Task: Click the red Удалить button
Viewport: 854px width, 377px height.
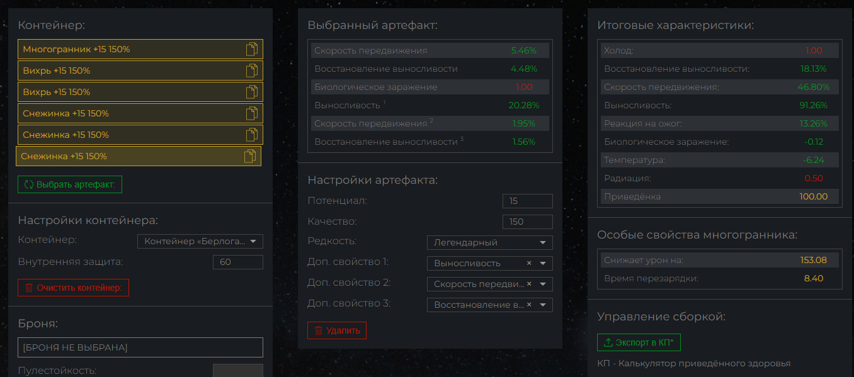Action: pyautogui.click(x=337, y=330)
